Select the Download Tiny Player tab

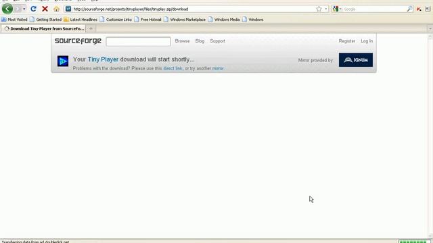pos(43,28)
